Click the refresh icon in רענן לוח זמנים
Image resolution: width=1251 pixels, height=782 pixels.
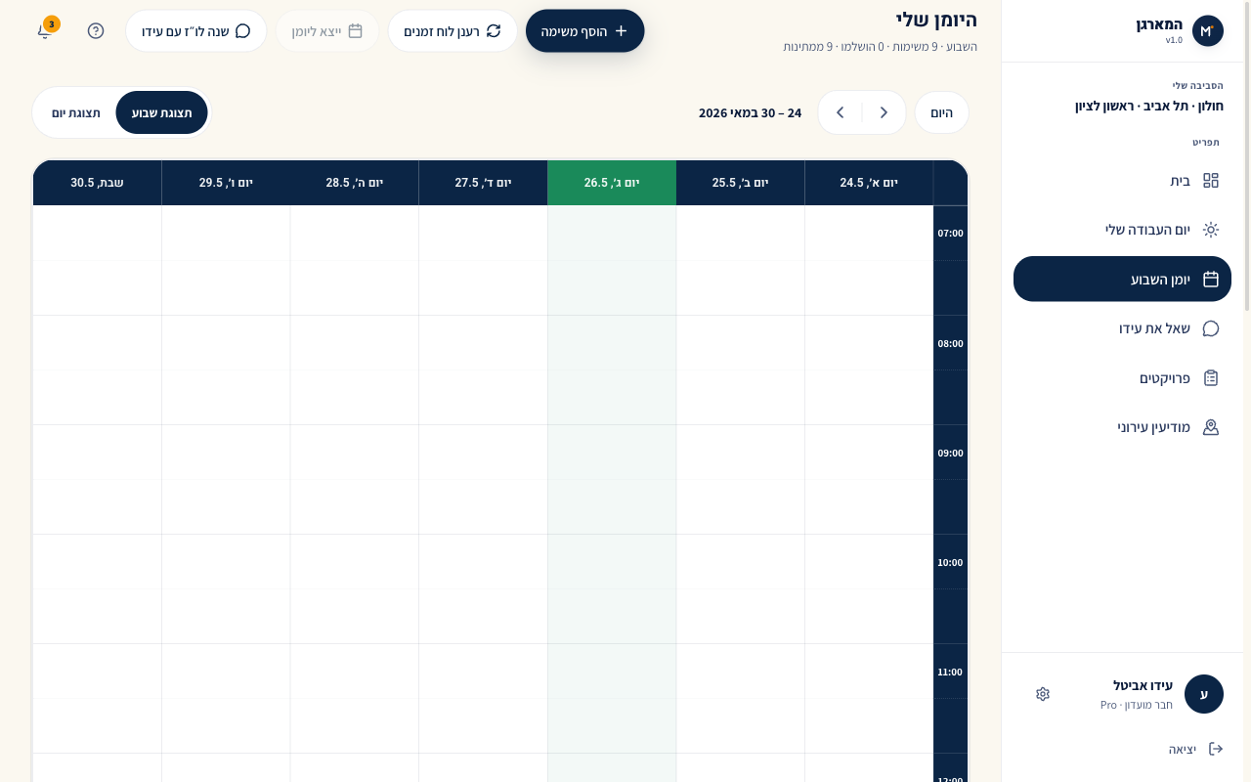coord(494,31)
